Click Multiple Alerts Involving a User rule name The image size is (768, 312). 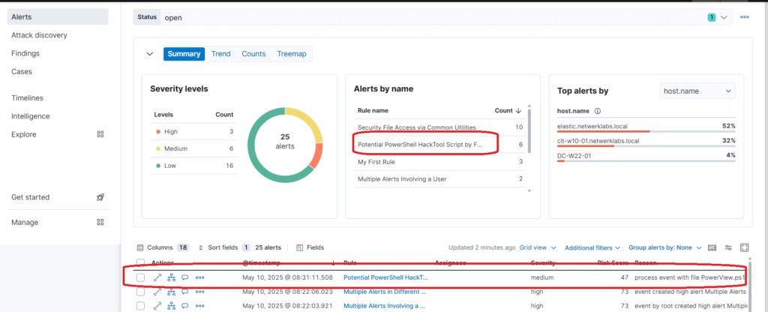tap(402, 179)
